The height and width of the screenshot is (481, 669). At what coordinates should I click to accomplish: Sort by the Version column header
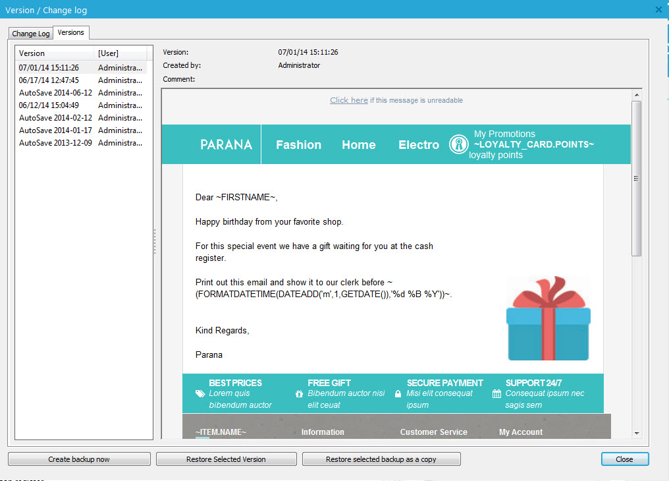(x=55, y=53)
